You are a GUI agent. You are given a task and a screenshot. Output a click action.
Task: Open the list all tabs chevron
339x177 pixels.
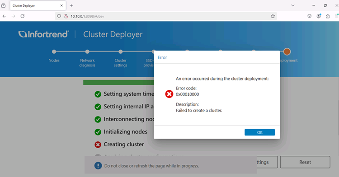coord(293,5)
